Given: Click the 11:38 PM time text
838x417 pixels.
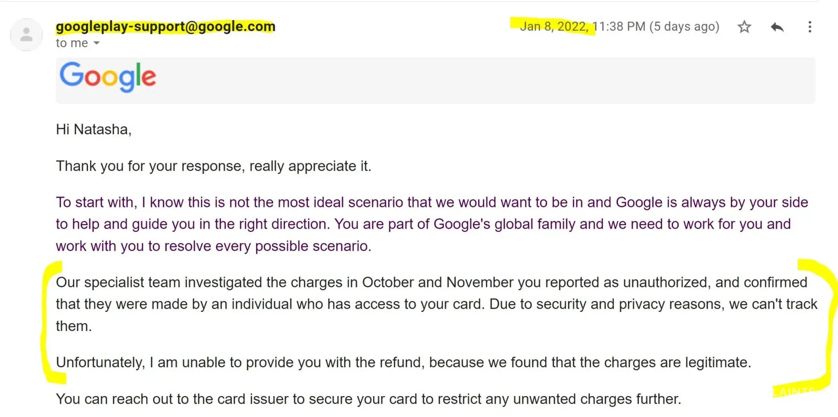Looking at the screenshot, I should (x=619, y=26).
